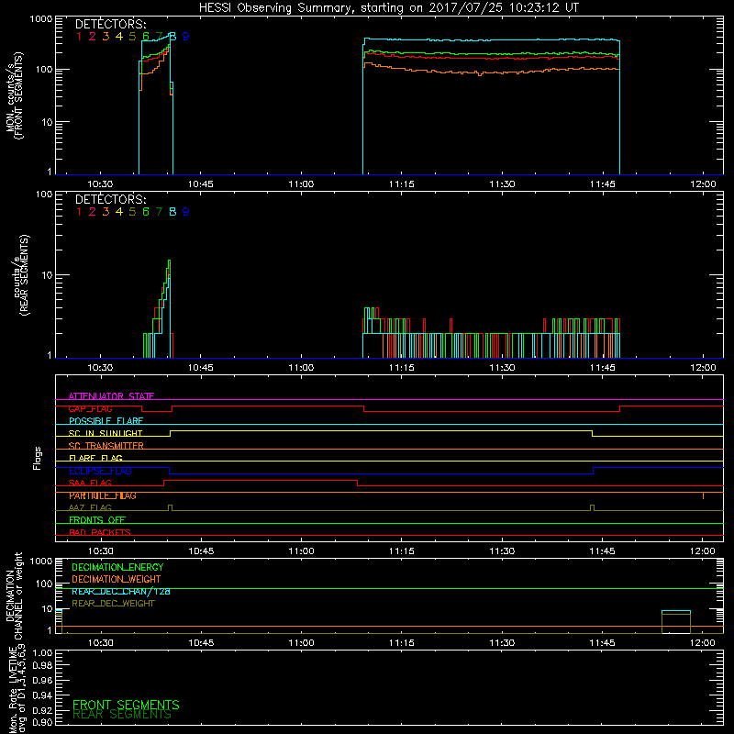Select detector 9 in front segments legend
Image resolution: width=734 pixels, height=734 pixels.
(186, 37)
